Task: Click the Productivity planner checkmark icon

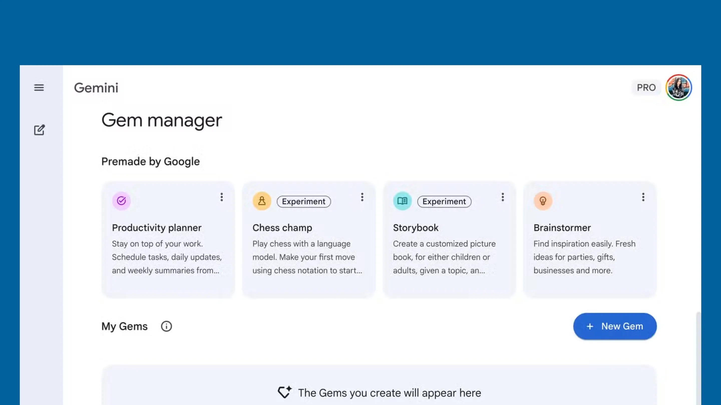Action: (x=121, y=201)
